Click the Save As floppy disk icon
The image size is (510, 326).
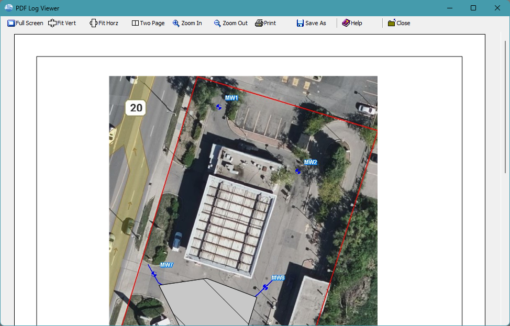pos(300,23)
